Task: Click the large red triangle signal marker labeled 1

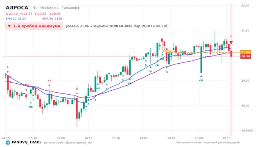Action: (x=231, y=42)
